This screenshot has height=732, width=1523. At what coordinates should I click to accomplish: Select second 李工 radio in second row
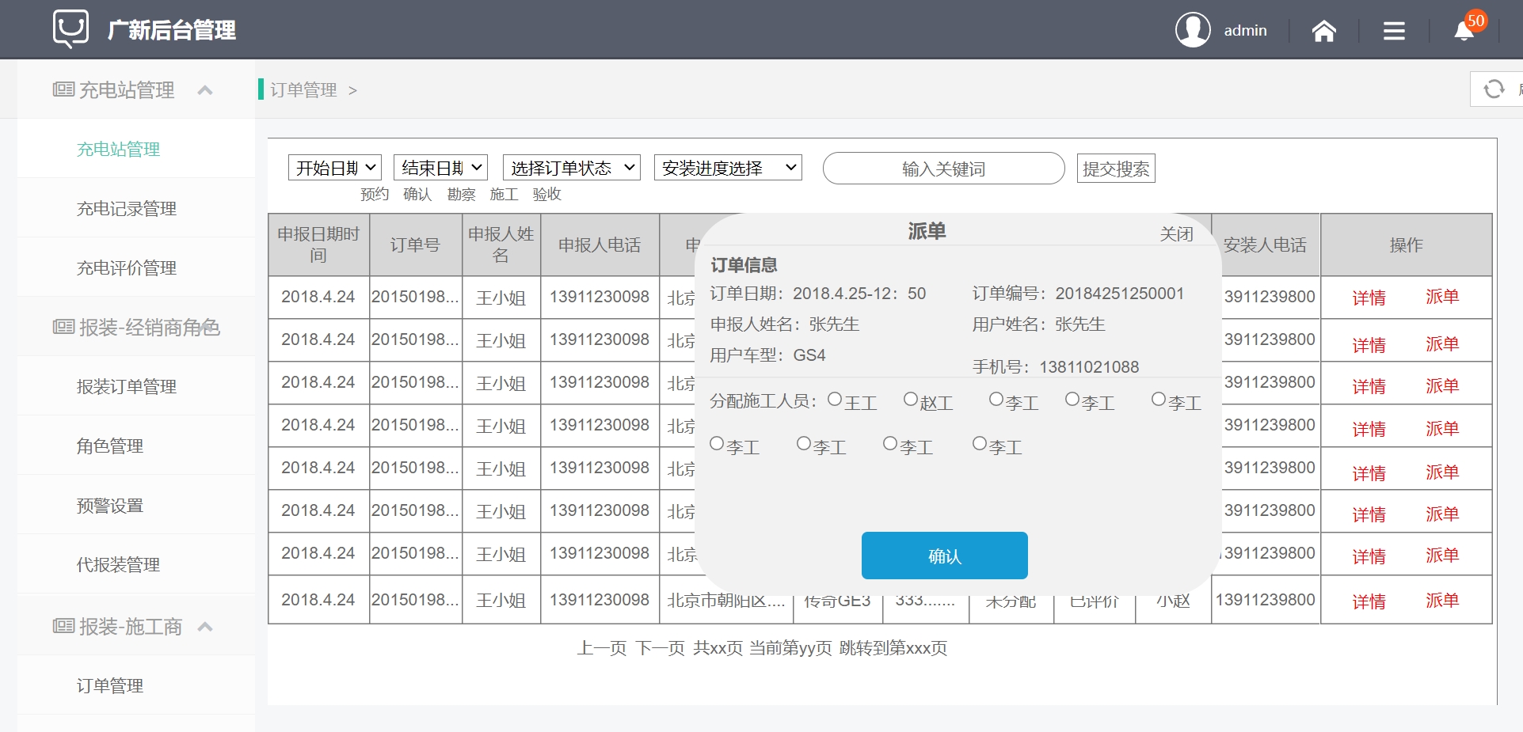click(804, 444)
